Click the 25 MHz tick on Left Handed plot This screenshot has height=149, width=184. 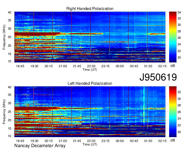point(9,112)
